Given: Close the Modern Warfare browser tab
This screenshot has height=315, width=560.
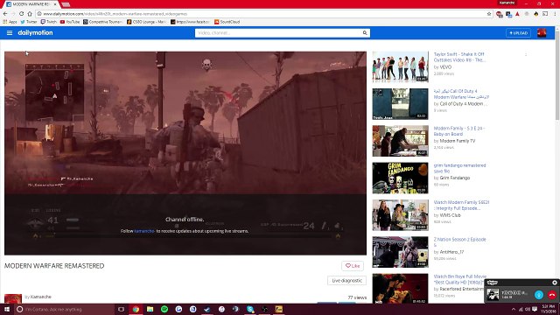Looking at the screenshot, I should 55,4.
